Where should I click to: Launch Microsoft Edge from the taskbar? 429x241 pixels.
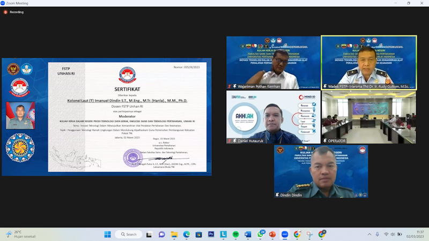[x=187, y=235]
